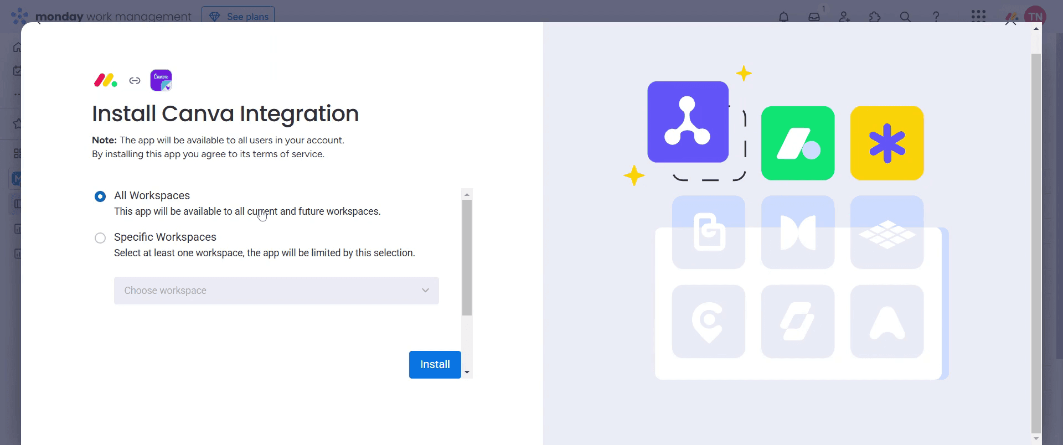Click the invite members icon
1063x445 pixels.
click(844, 17)
